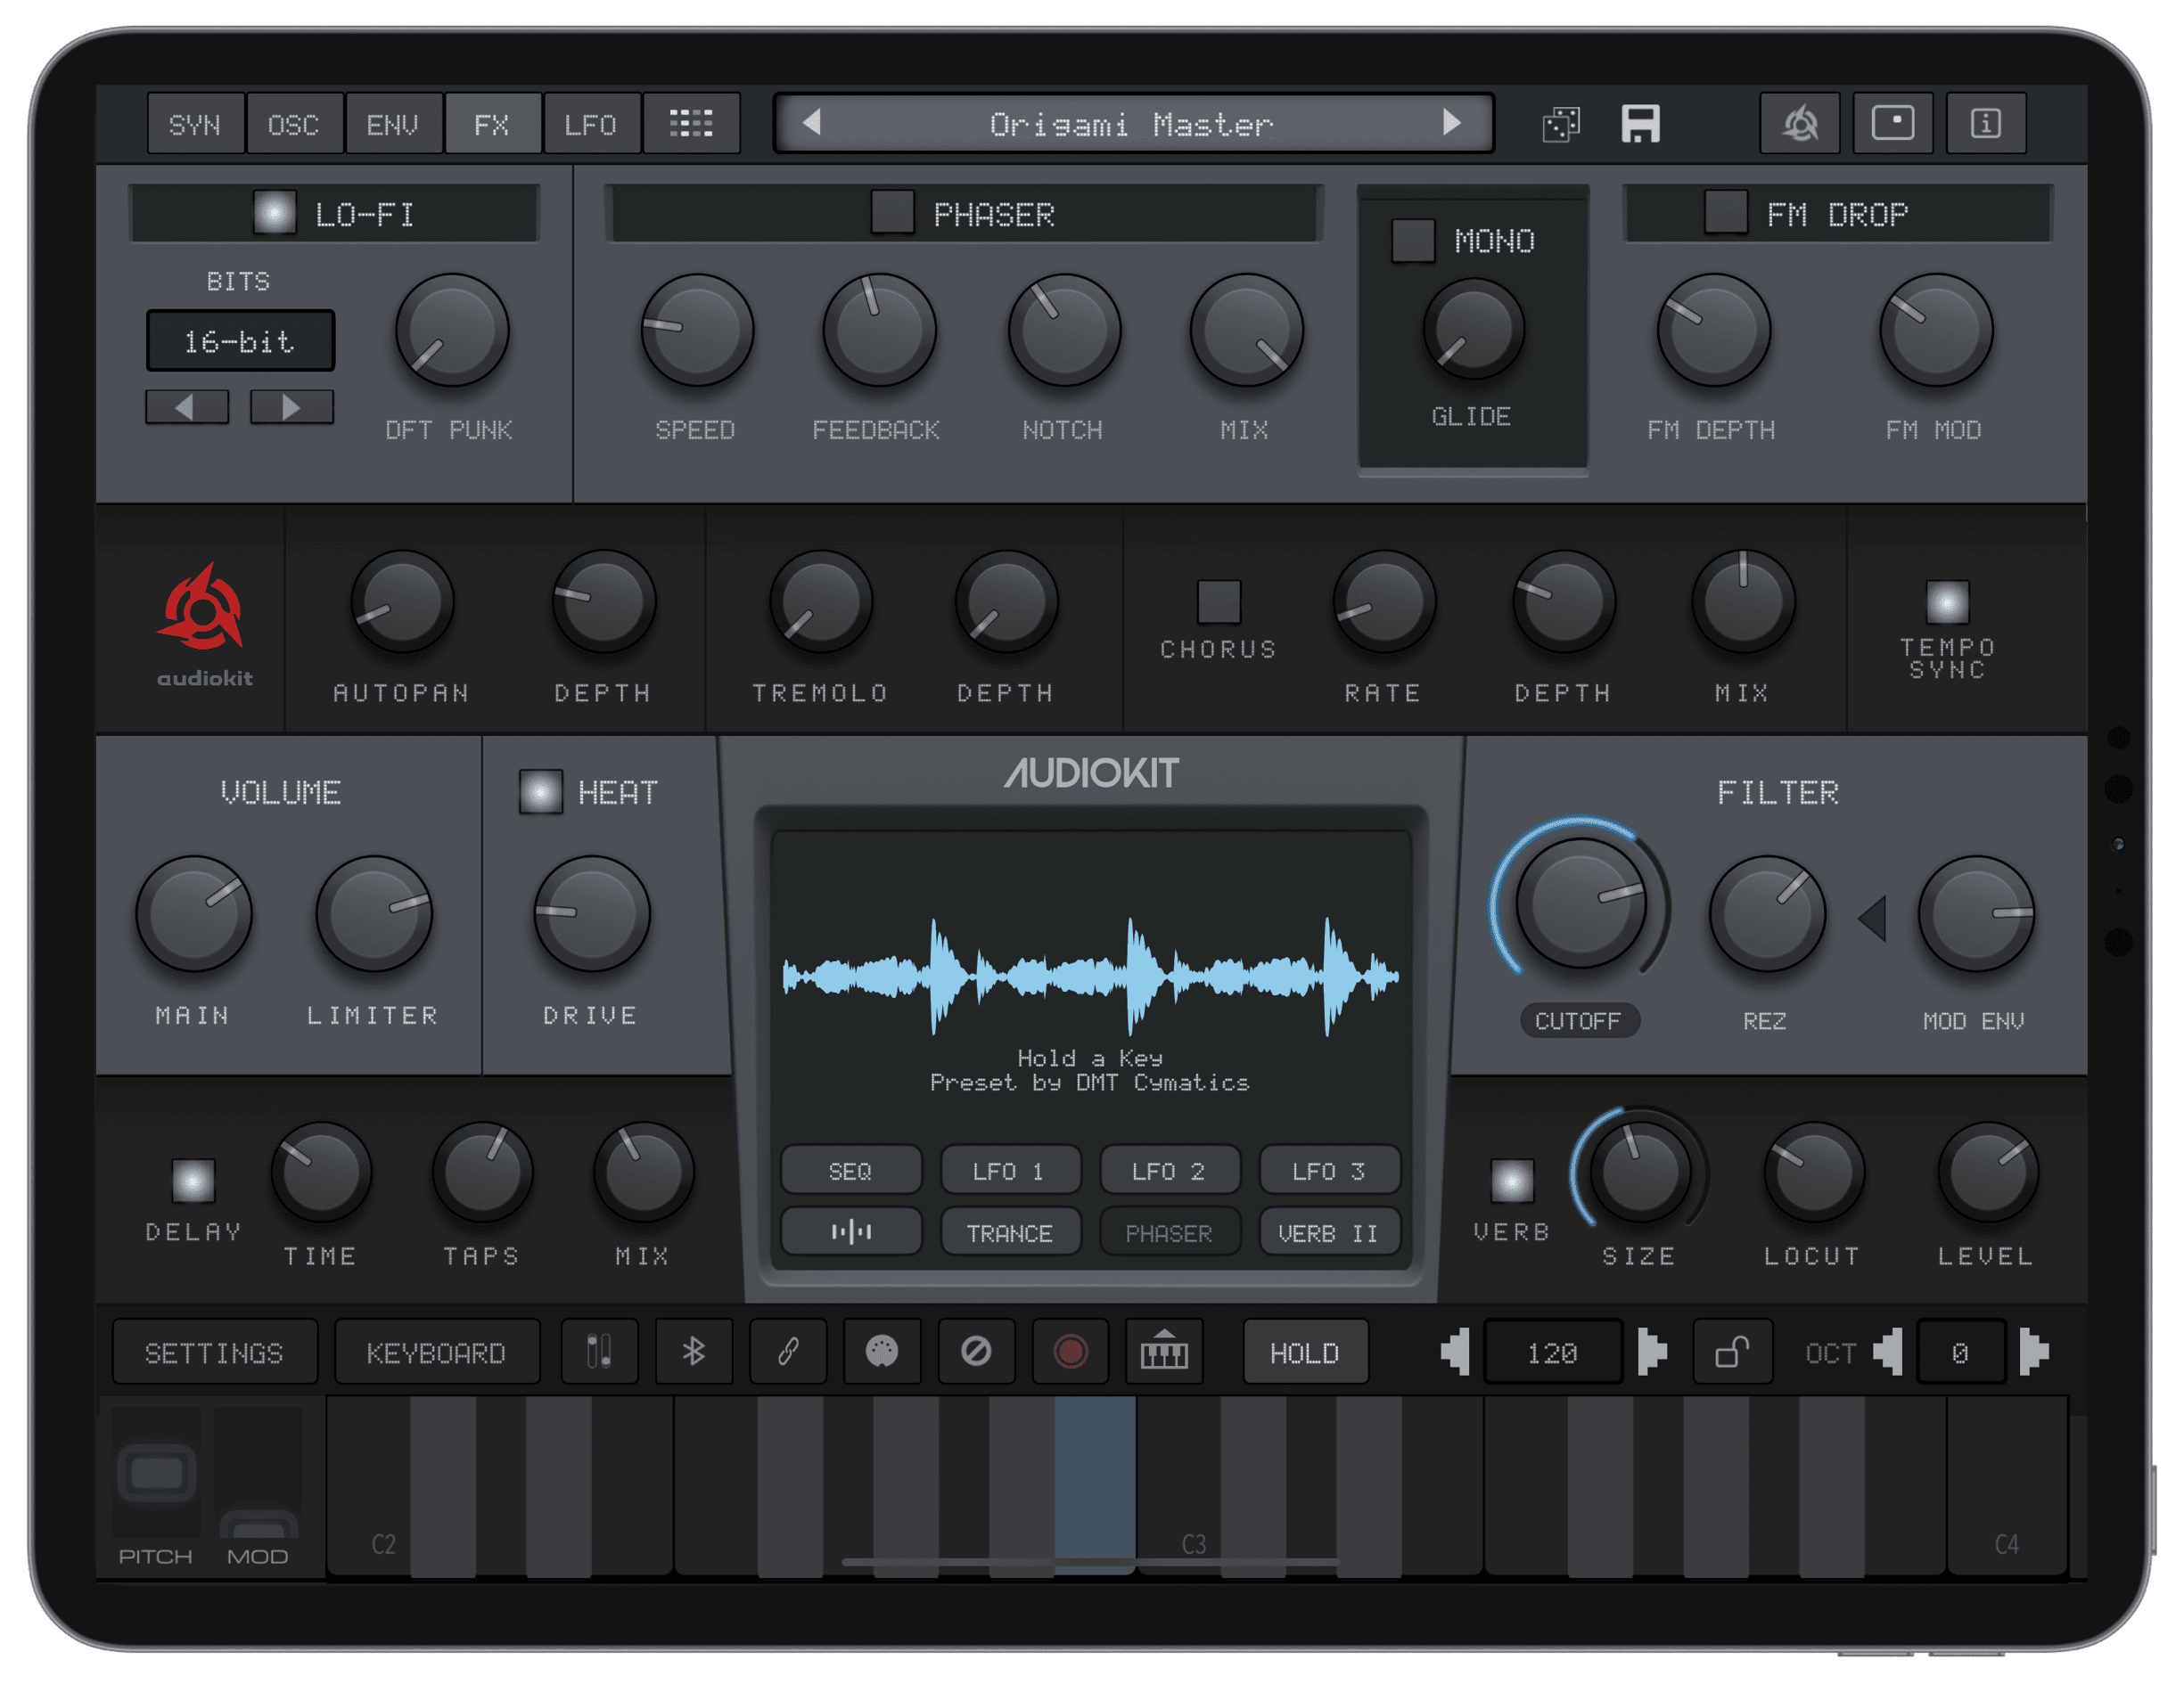Select the TRANCE button

click(x=1010, y=1232)
